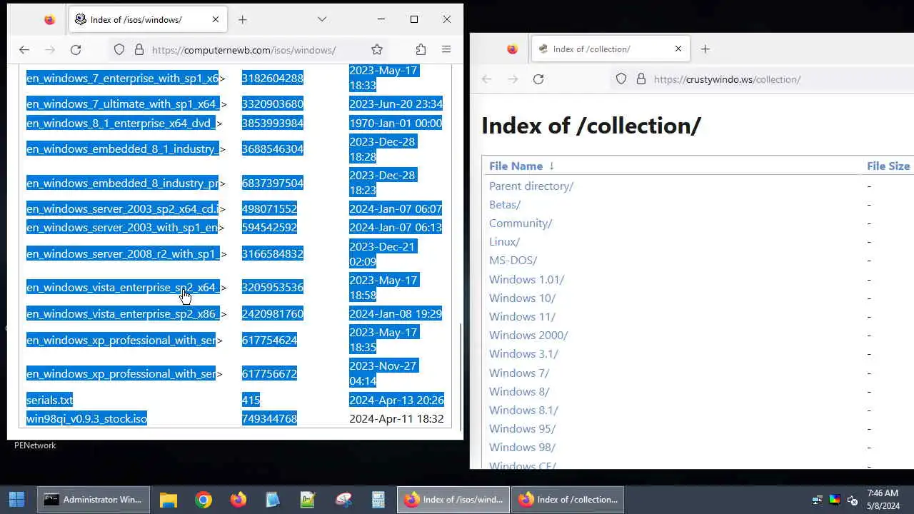
Task: Open the calculator-like icon in taskbar
Action: click(x=378, y=500)
